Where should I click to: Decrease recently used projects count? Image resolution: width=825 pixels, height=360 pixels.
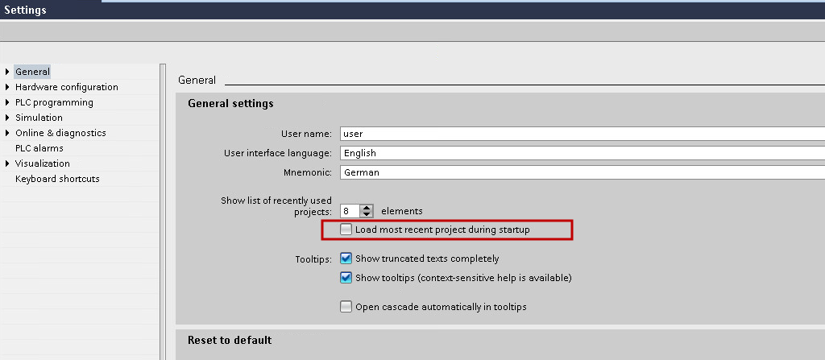click(367, 214)
